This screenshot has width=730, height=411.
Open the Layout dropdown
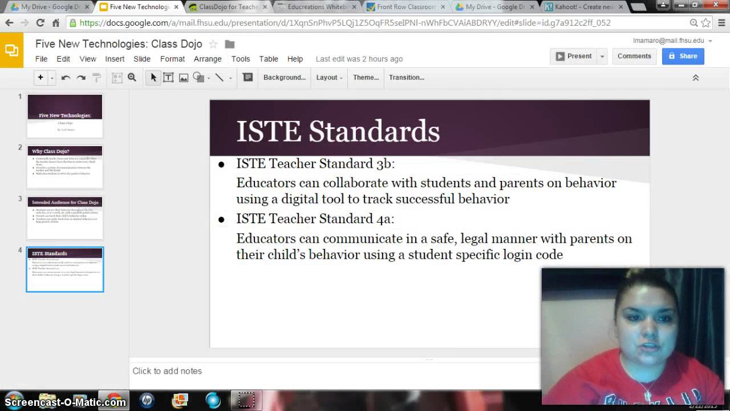pos(329,78)
